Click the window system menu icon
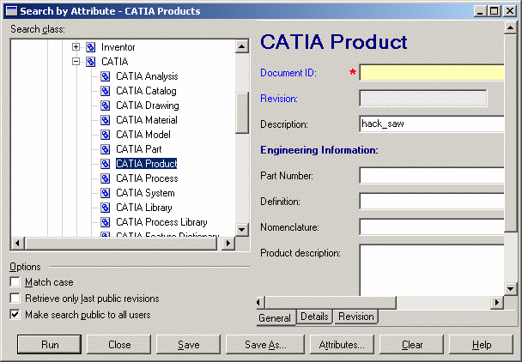The width and height of the screenshot is (522, 362). [x=12, y=11]
